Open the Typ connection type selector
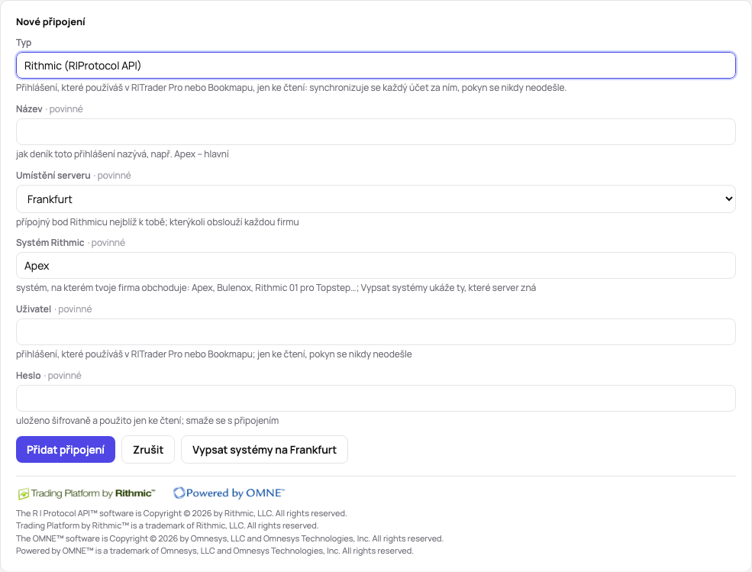The width and height of the screenshot is (752, 572). [x=376, y=65]
